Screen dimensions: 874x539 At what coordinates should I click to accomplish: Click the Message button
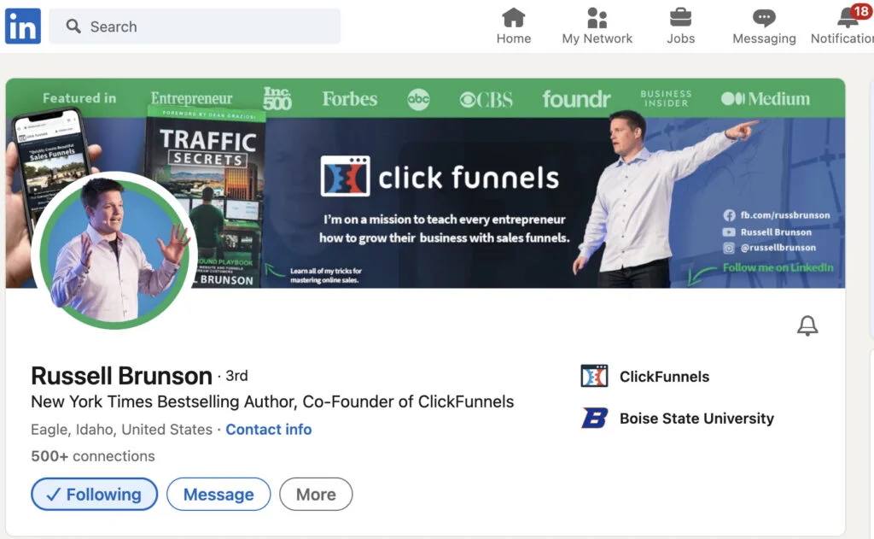(x=218, y=494)
